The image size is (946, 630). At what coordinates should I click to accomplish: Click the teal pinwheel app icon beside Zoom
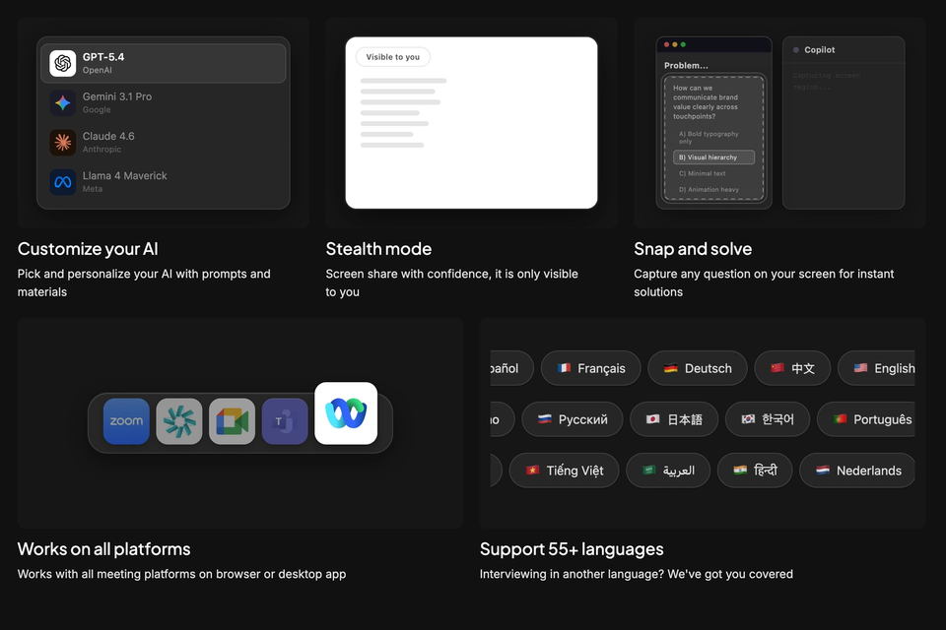point(179,421)
